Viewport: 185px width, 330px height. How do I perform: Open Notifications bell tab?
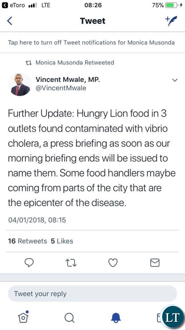[116, 318]
